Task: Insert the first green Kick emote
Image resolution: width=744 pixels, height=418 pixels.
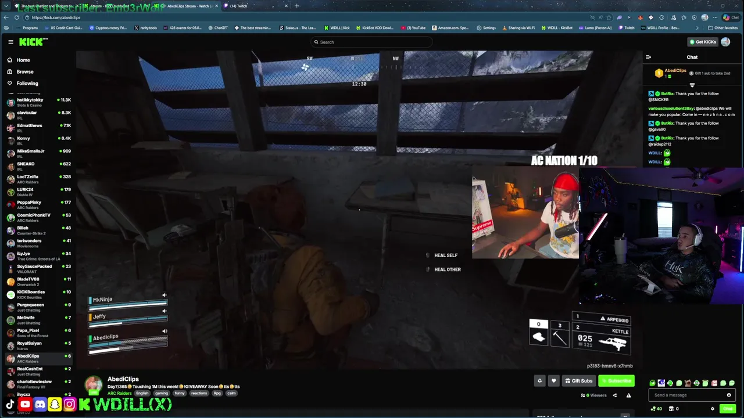Action: click(652, 383)
